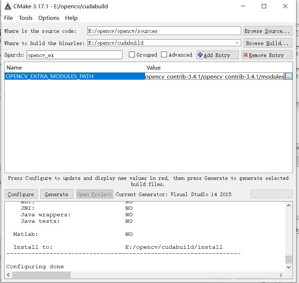Click the output log horizontal scrollbar thumb
Viewport: 299px width, 283px height.
42,275
